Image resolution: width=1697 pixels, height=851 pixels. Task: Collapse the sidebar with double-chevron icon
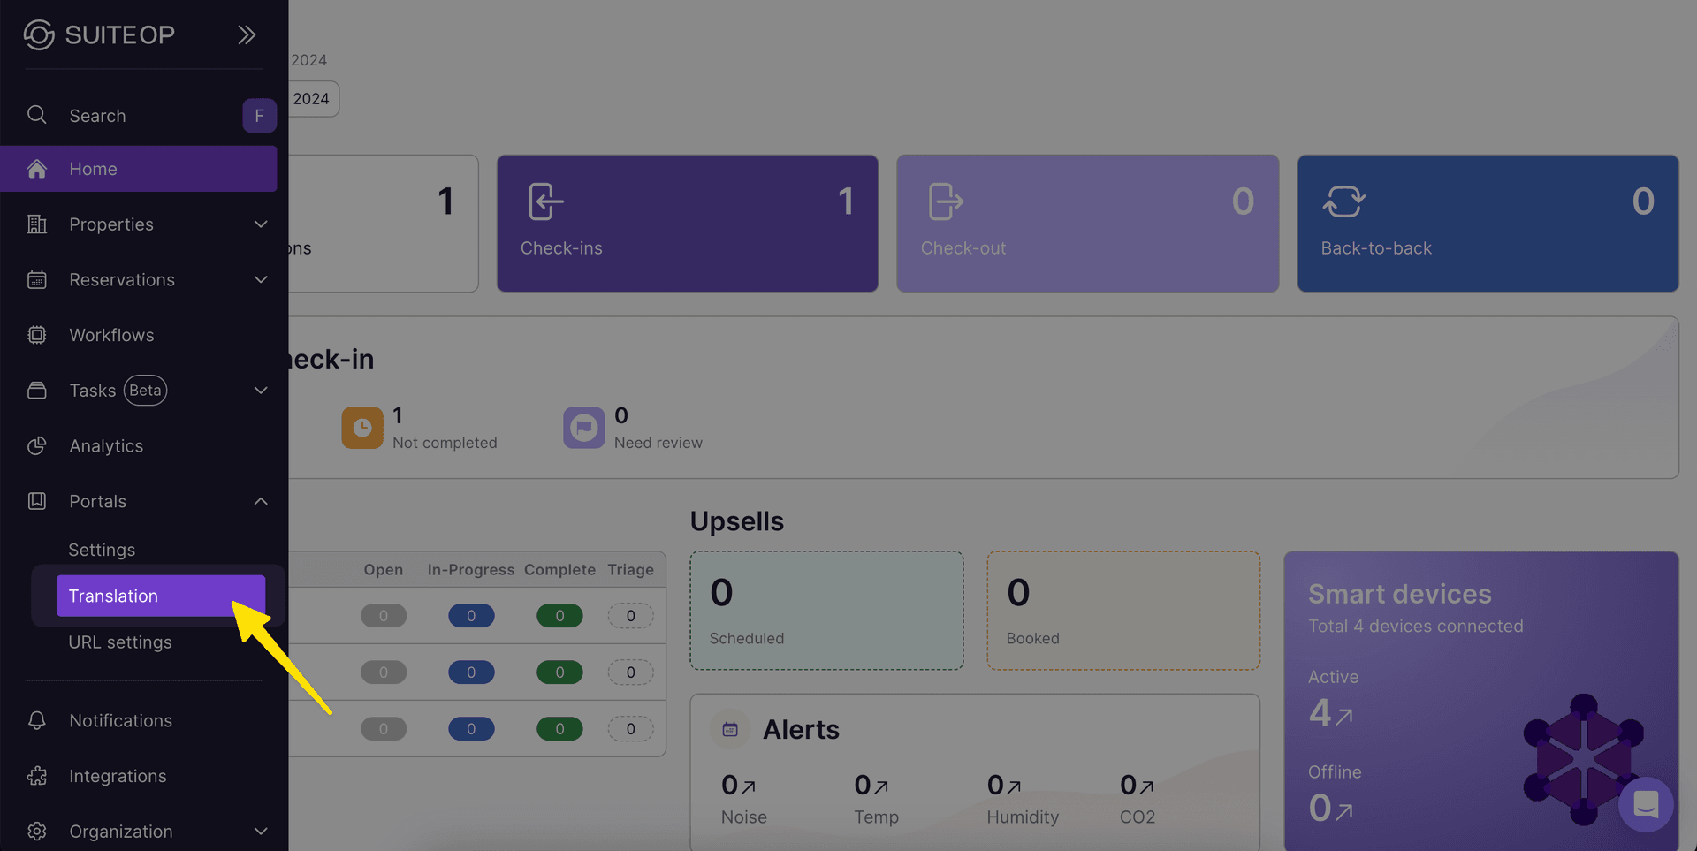pos(247,34)
